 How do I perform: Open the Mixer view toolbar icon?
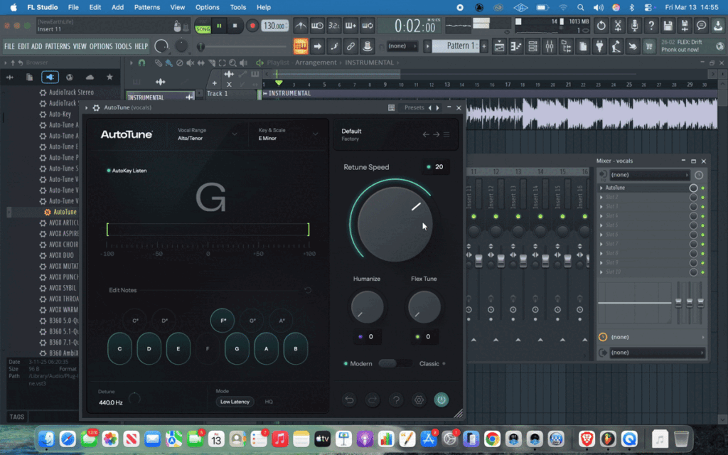pos(550,46)
